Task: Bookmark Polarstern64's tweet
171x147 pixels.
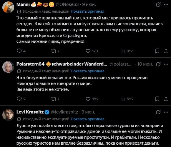Action: [x=157, y=99]
